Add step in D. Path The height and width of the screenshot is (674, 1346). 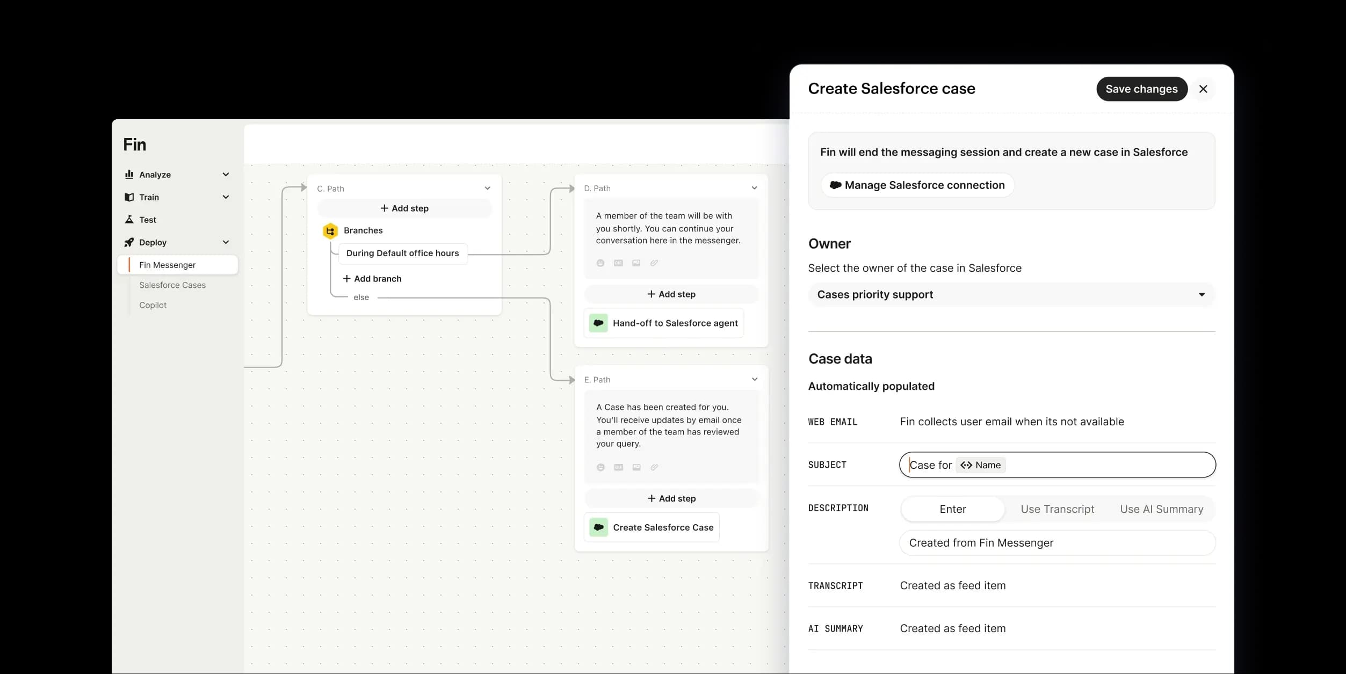(671, 294)
